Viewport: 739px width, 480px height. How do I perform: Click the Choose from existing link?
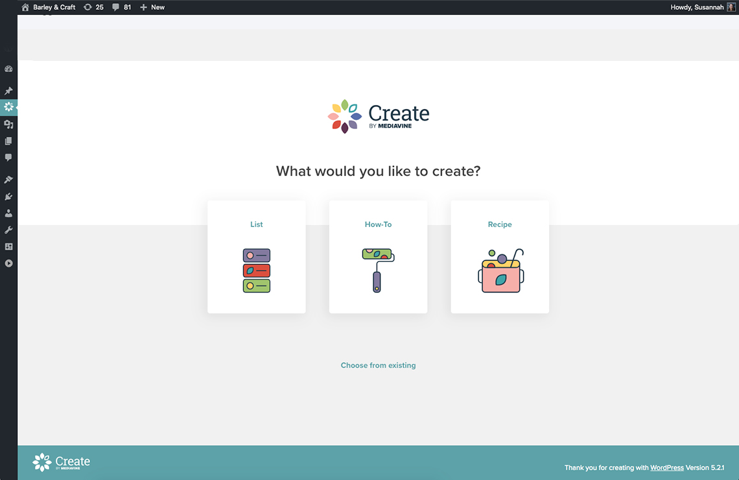[378, 365]
